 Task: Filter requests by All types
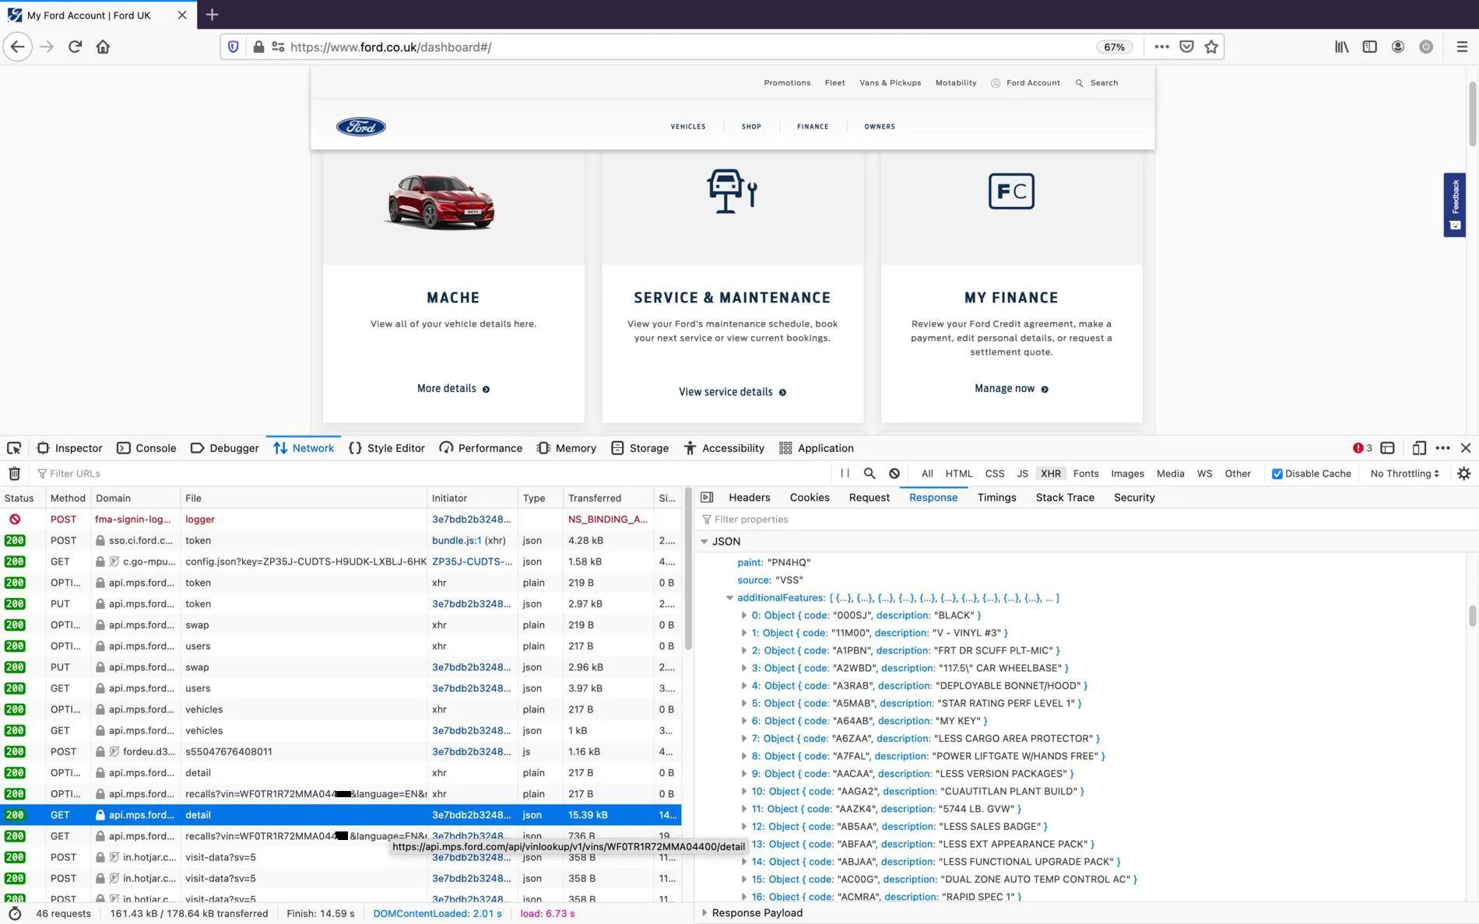click(x=926, y=473)
